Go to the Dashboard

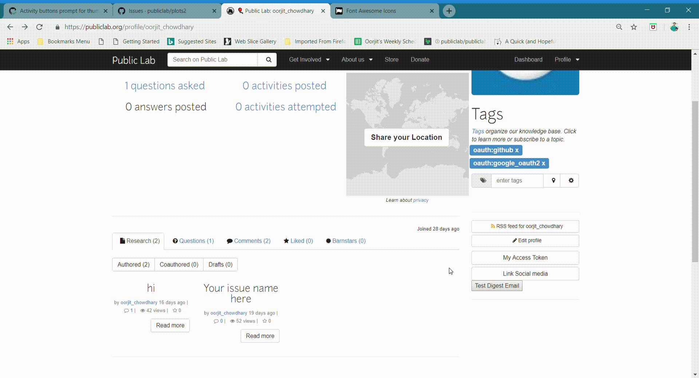528,60
